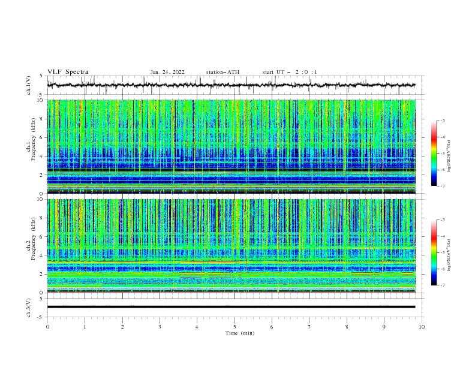Image resolution: width=475 pixels, height=367 pixels.
Task: Click the "10" minute label on the time axis
Action: click(422, 327)
